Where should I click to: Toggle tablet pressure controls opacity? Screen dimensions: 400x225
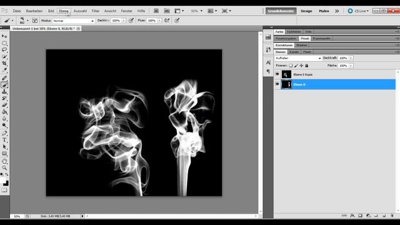click(131, 21)
